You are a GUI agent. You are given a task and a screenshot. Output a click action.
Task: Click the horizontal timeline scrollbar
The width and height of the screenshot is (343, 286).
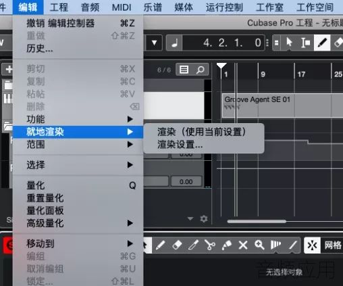coord(257,222)
